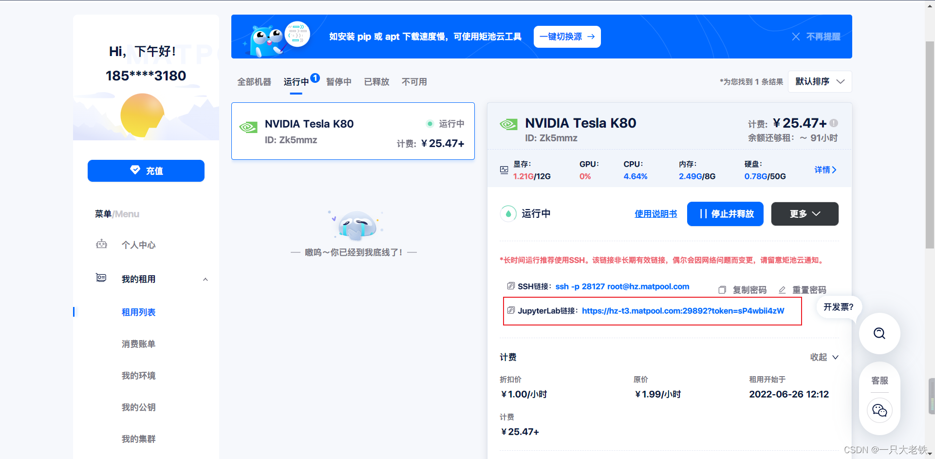The image size is (935, 459).
Task: Open the 使用说明书 link
Action: (655, 214)
